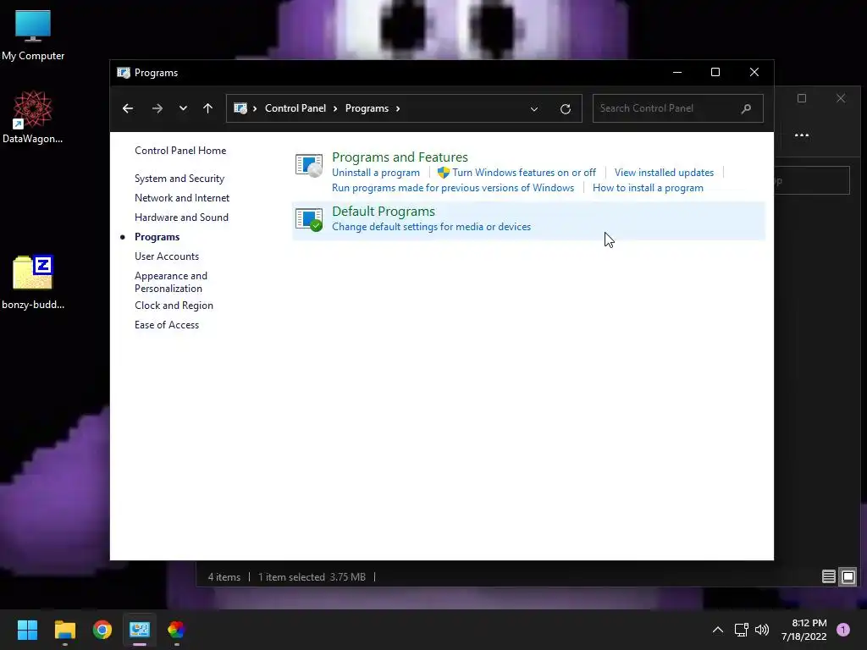This screenshot has height=650, width=867.
Task: Maximize the background window
Action: (802, 98)
